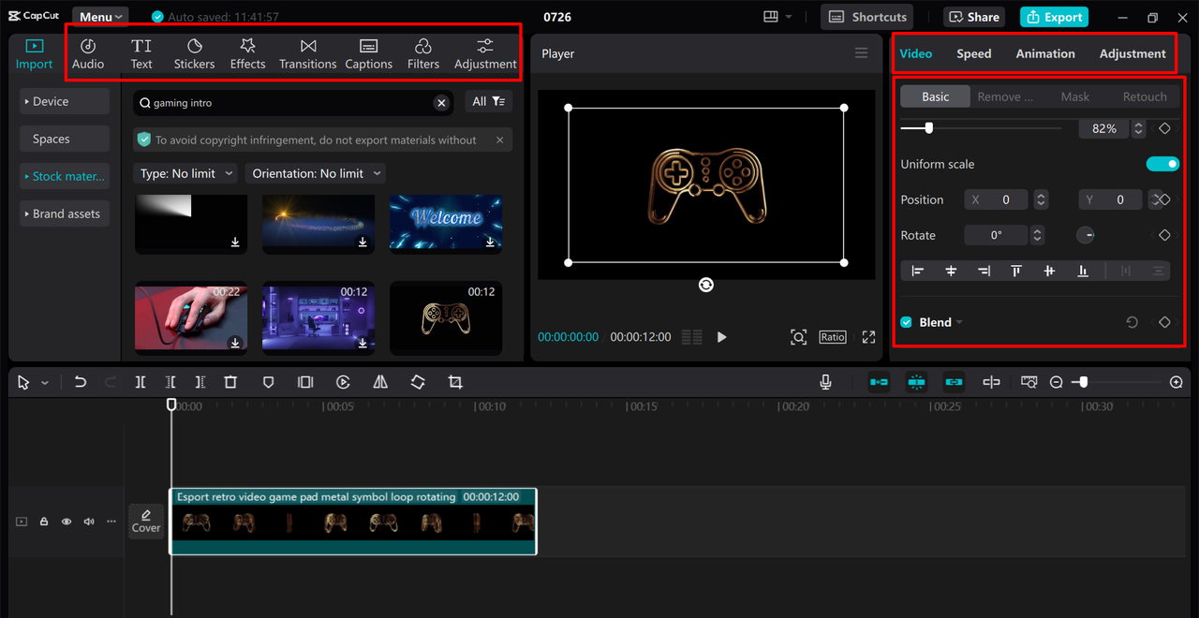Add keyframe for Rotate

click(x=1164, y=235)
